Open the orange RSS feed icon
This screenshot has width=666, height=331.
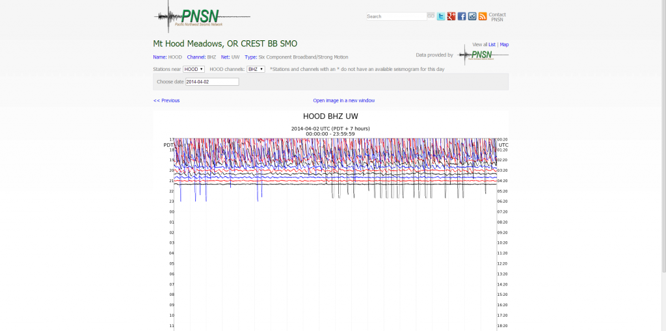[x=482, y=16]
